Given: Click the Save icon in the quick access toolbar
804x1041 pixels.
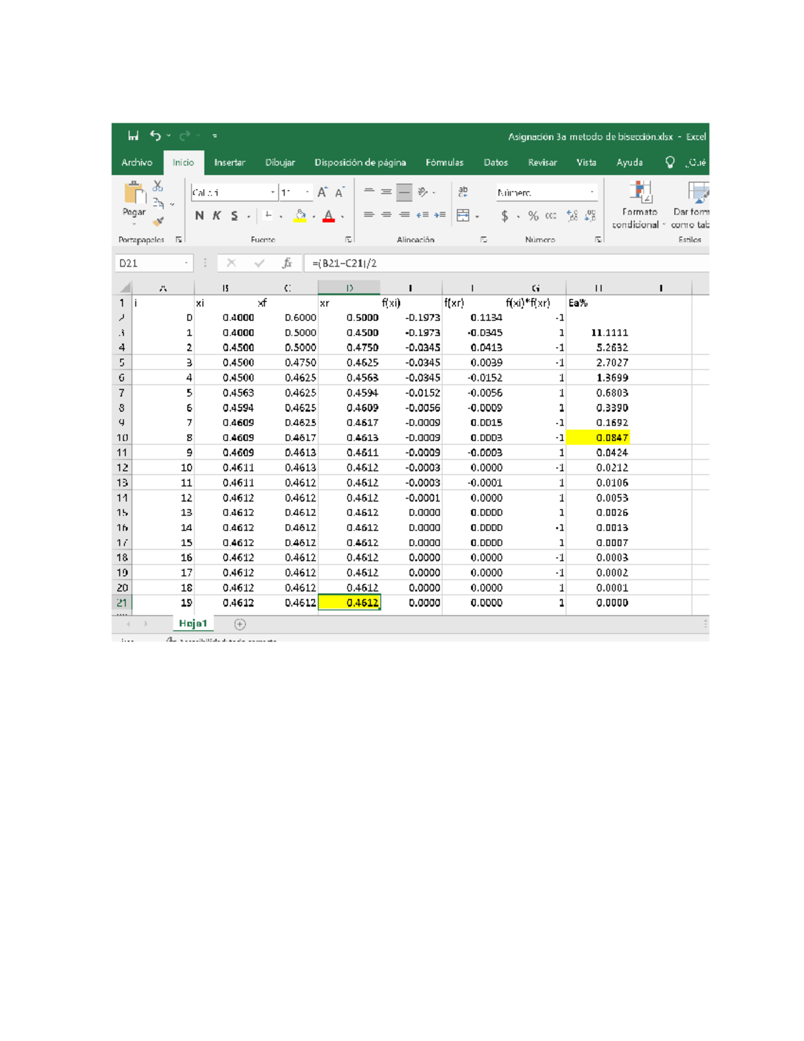Looking at the screenshot, I should [133, 136].
